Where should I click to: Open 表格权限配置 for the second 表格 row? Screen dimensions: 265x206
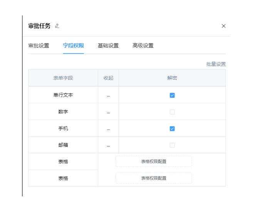154,178
